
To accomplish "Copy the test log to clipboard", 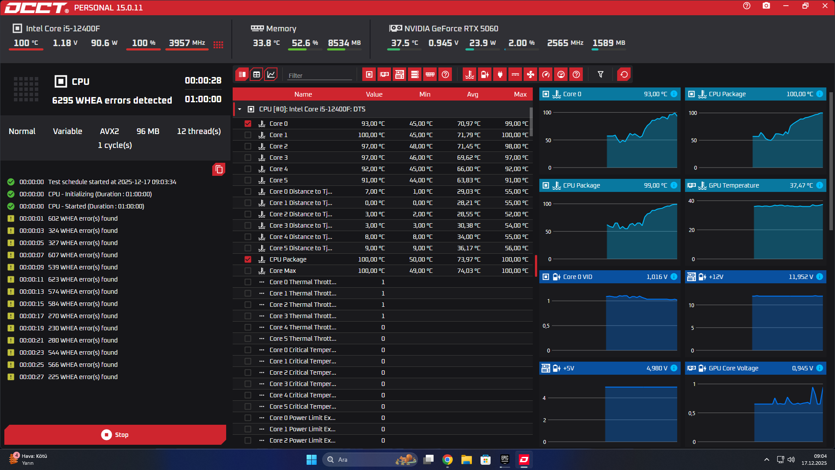I will tap(219, 169).
